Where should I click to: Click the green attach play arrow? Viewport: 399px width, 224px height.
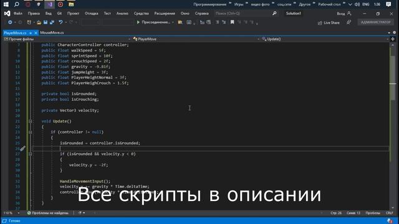pos(138,22)
